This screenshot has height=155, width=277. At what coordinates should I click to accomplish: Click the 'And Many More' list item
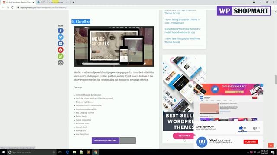[x=82, y=134]
